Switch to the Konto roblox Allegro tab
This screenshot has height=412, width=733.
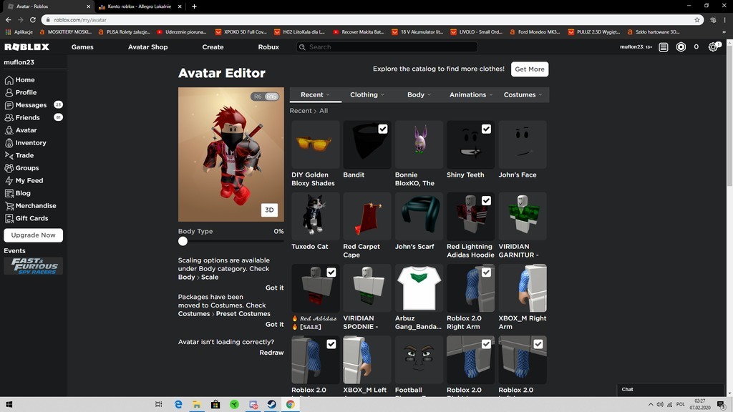point(139,6)
